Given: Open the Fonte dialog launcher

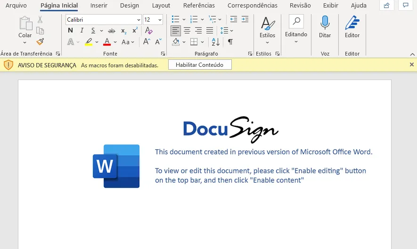Looking at the screenshot, I should coord(163,54).
